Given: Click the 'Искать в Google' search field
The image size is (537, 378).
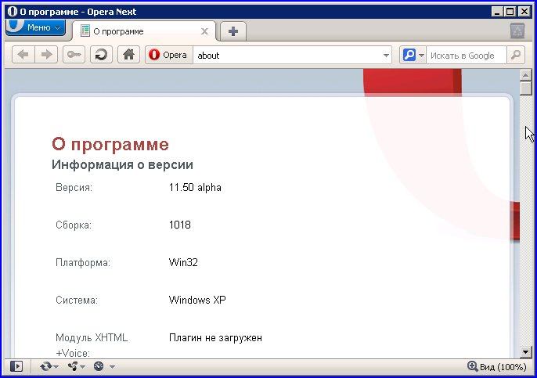Looking at the screenshot, I should 466,55.
